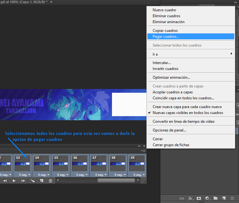Close the timeline panel
This screenshot has width=239, height=203.
point(144,146)
